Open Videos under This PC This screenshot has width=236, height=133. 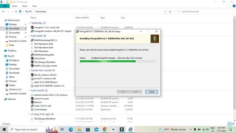[x=12, y=85]
